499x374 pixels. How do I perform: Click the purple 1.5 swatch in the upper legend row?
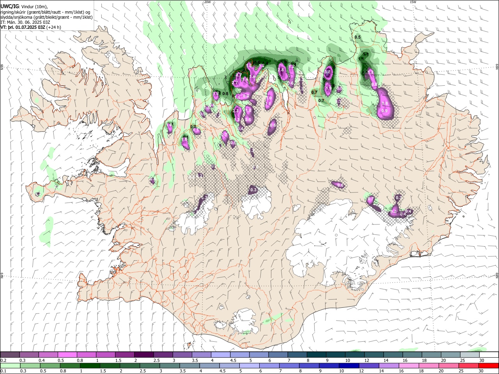pyautogui.click(x=125, y=355)
